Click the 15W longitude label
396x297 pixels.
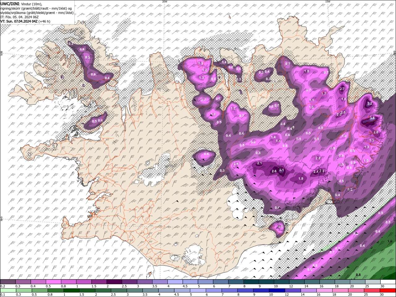coord(328,1)
